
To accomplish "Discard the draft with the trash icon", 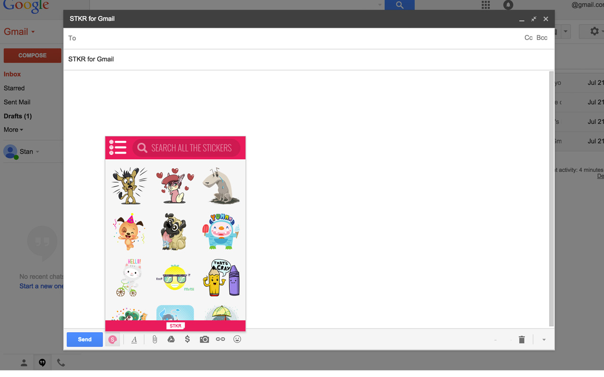I will tap(521, 339).
